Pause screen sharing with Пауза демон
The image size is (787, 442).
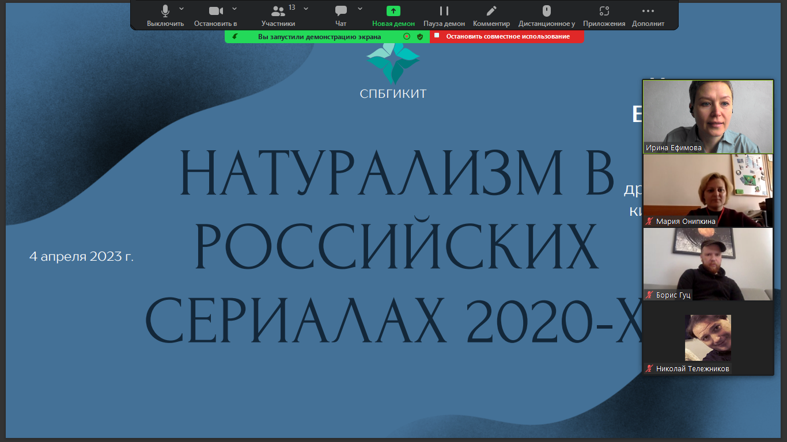[444, 11]
